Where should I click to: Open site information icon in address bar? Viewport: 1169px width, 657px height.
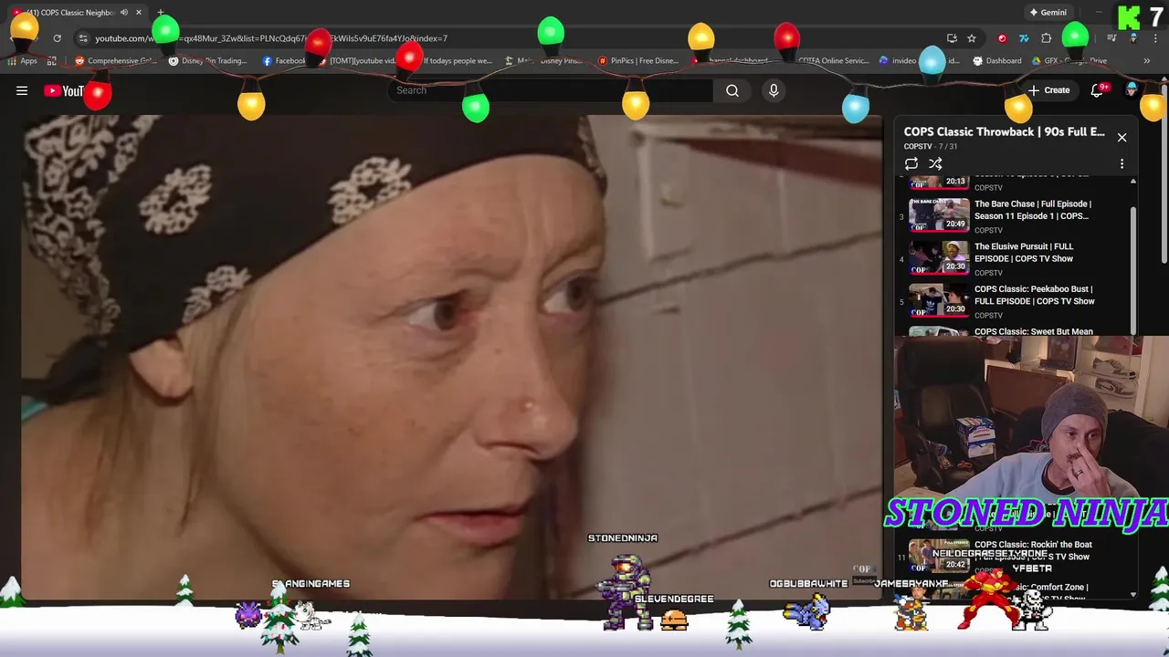click(83, 38)
